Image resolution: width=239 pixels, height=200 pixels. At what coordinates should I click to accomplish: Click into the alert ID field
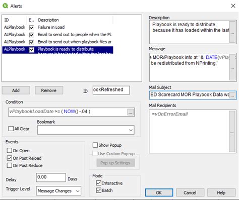pyautogui.click(x=111, y=90)
